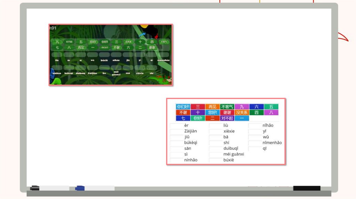The image size is (356, 199).
Task: Click the blank box beside nínhǎo
Action: 177,160
